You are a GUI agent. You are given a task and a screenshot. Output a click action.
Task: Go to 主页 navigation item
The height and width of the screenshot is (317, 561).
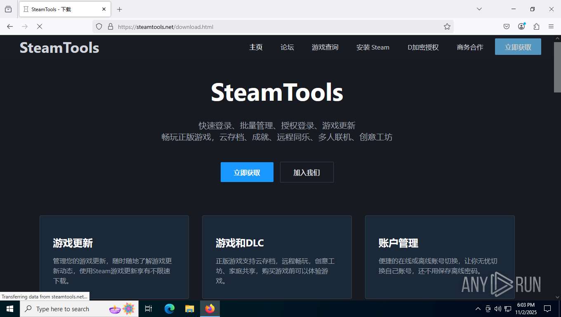click(x=256, y=47)
